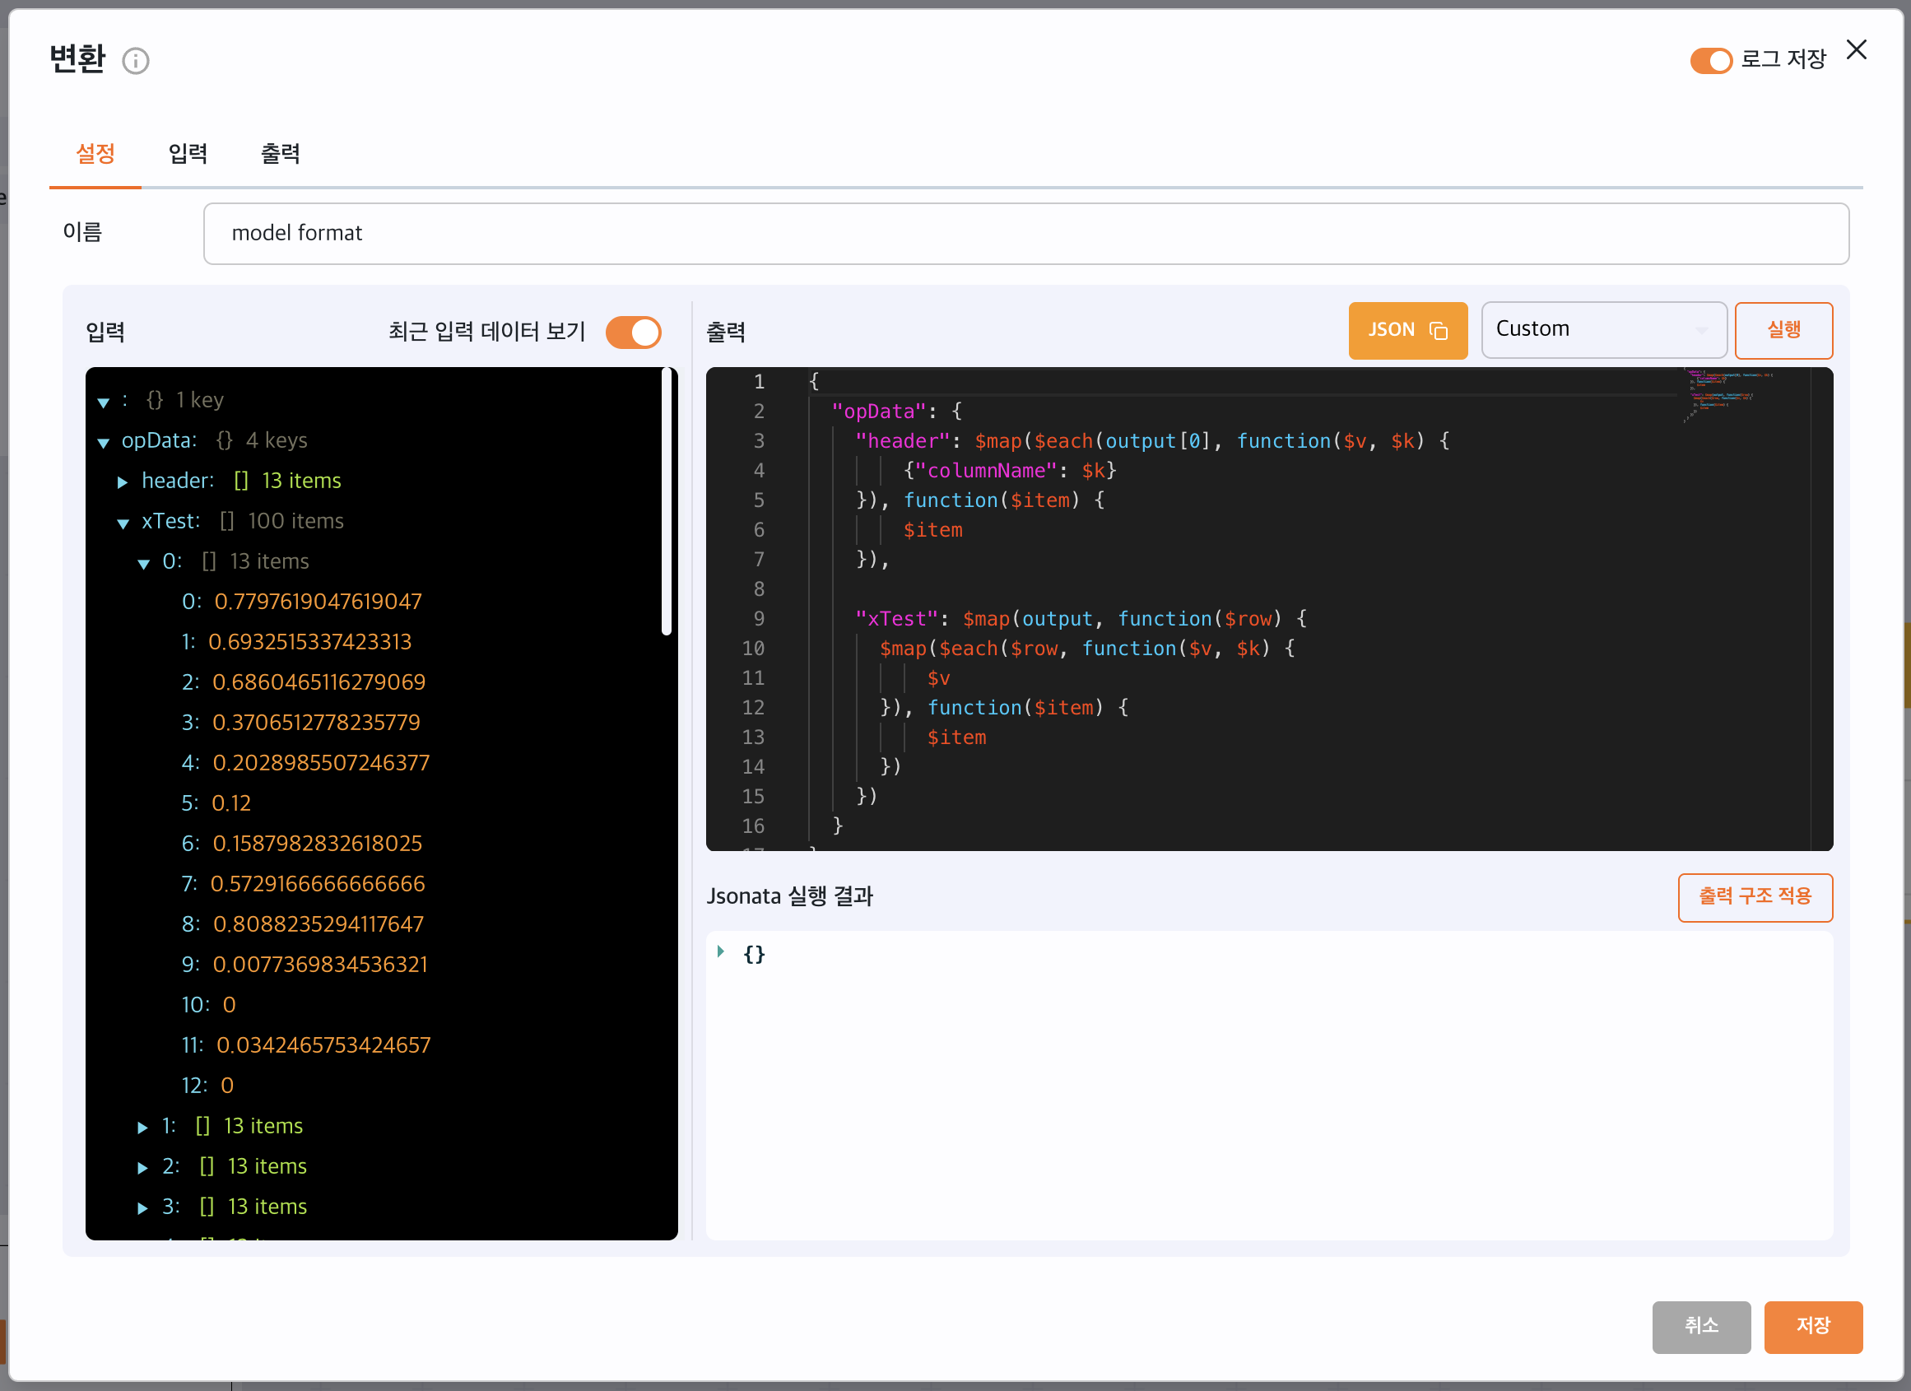The width and height of the screenshot is (1911, 1391).
Task: Click the 출력 구조 적용 button
Action: pos(1755,897)
